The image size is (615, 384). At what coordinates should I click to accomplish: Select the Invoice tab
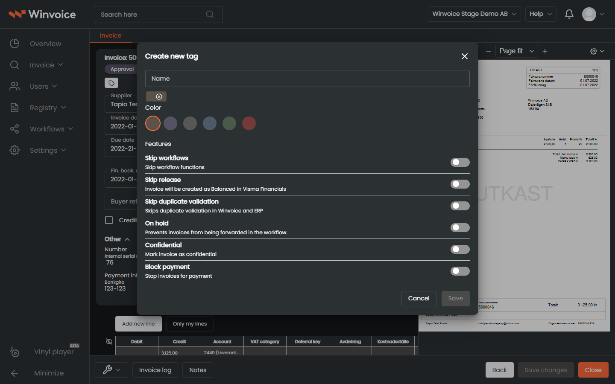coord(111,35)
